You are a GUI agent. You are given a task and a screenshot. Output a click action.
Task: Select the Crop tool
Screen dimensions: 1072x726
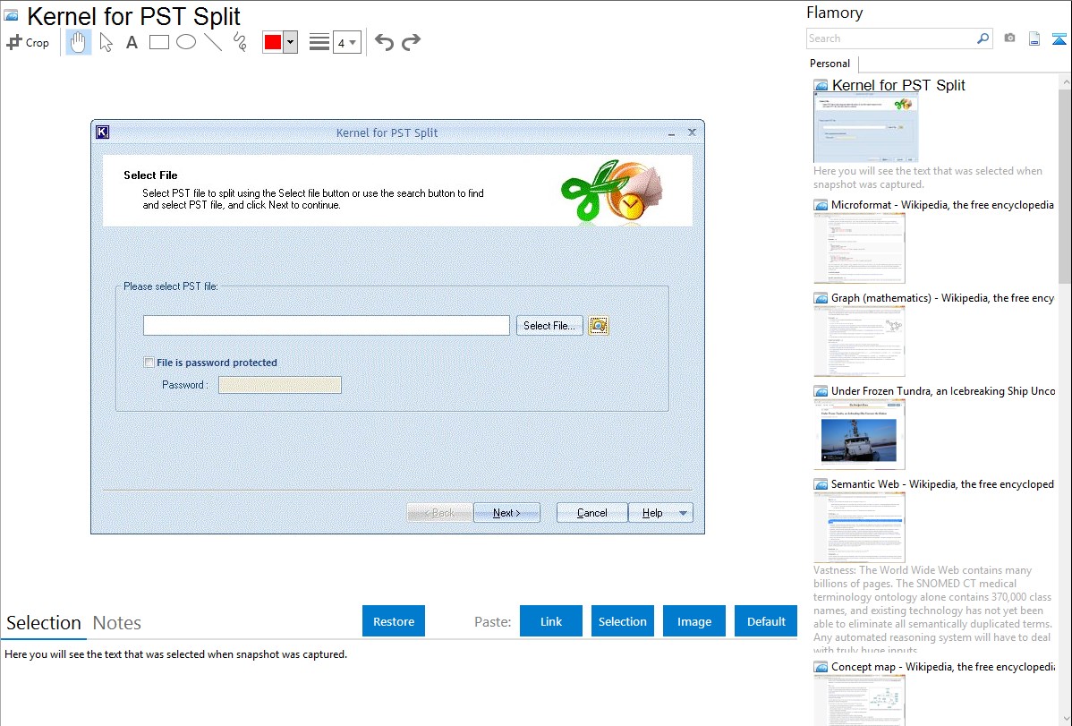[28, 42]
